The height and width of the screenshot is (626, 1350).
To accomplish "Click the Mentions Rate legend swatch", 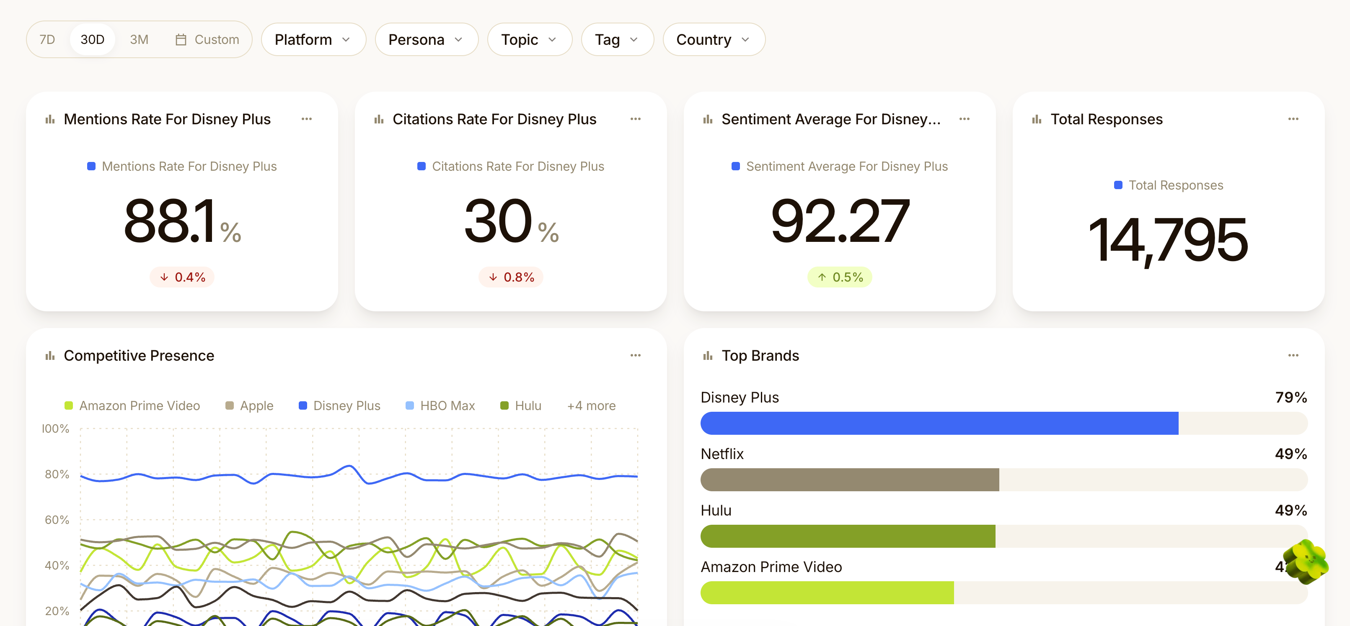I will [x=91, y=167].
